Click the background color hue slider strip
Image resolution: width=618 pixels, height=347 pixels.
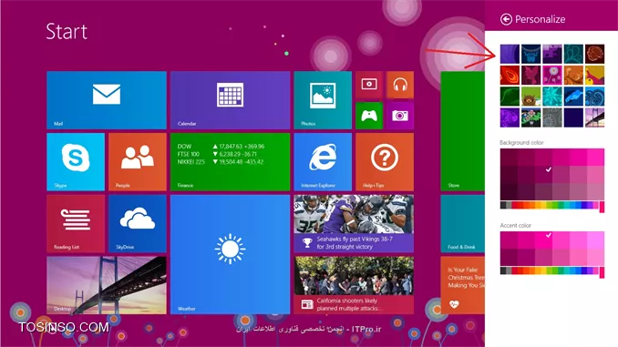pos(551,205)
